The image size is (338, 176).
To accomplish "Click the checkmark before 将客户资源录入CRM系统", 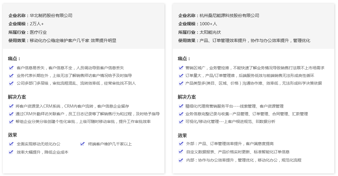I will click(11, 106).
